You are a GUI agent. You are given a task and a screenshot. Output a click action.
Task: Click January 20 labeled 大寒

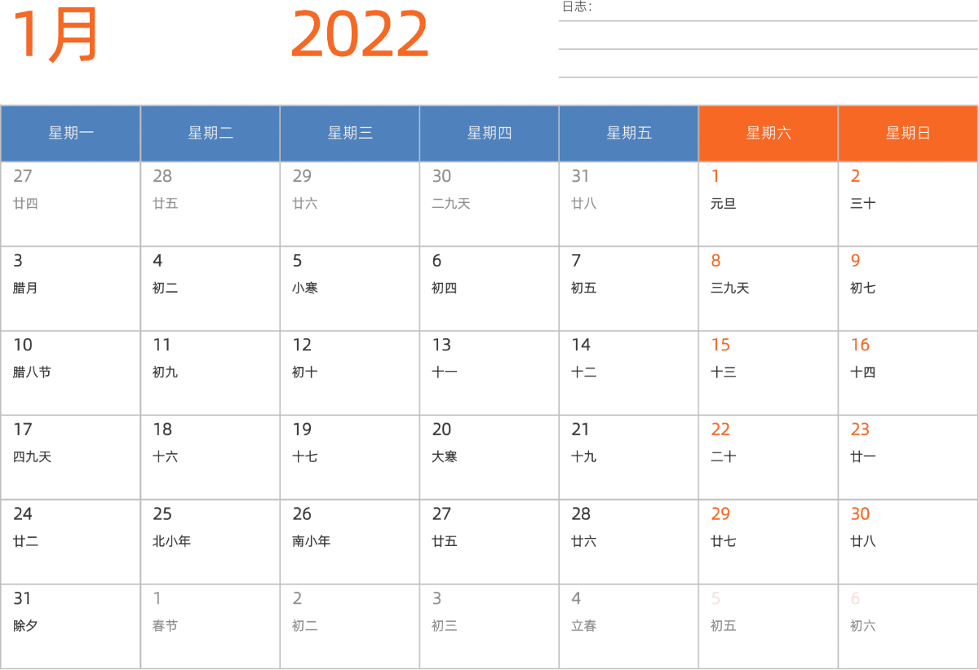click(489, 457)
